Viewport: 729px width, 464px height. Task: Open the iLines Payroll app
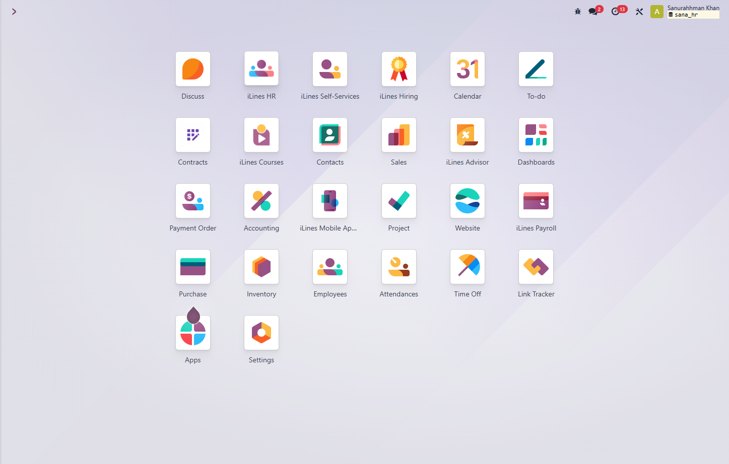[536, 201]
